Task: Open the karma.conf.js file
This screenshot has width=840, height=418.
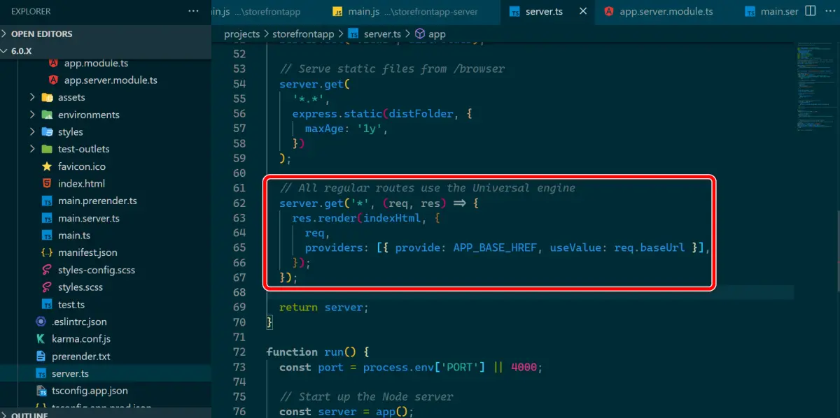Action: [81, 339]
